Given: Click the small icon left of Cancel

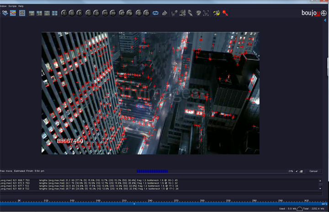Looking at the screenshot, I should pyautogui.click(x=301, y=171).
